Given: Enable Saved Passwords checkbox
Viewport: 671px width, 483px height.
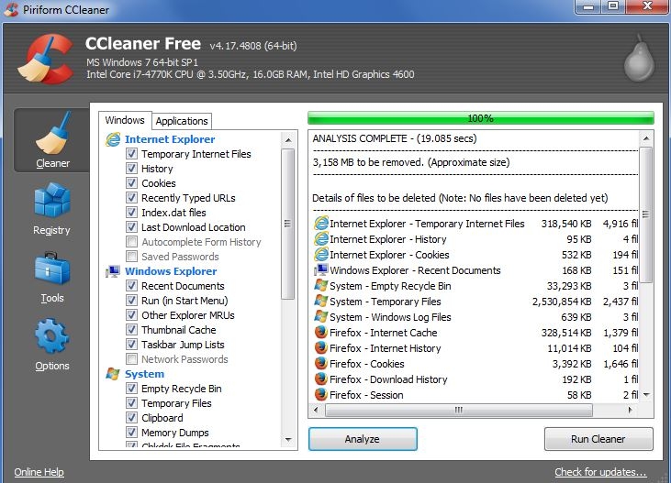Looking at the screenshot, I should tap(132, 257).
